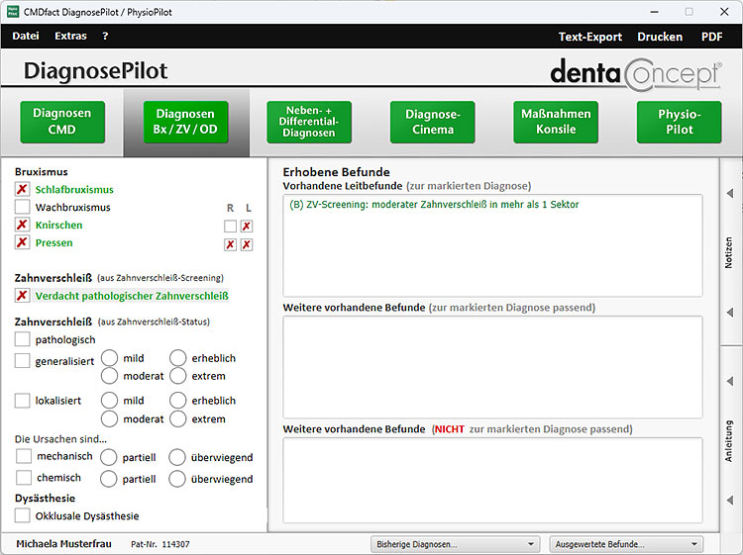This screenshot has width=743, height=555.
Task: Click the arrow below Notizen tab
Action: click(x=730, y=313)
